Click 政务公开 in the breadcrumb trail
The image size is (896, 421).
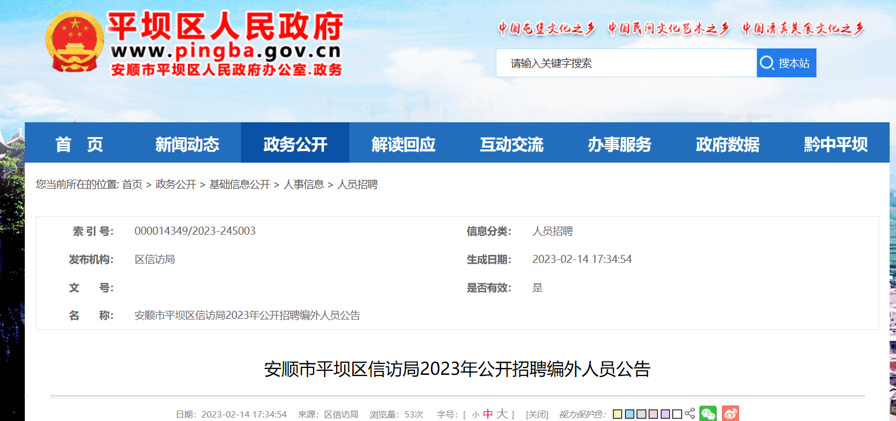[176, 185]
